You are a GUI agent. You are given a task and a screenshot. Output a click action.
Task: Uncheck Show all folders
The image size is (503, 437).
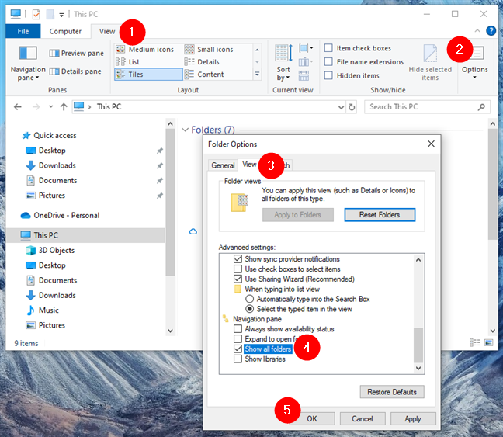coord(238,349)
